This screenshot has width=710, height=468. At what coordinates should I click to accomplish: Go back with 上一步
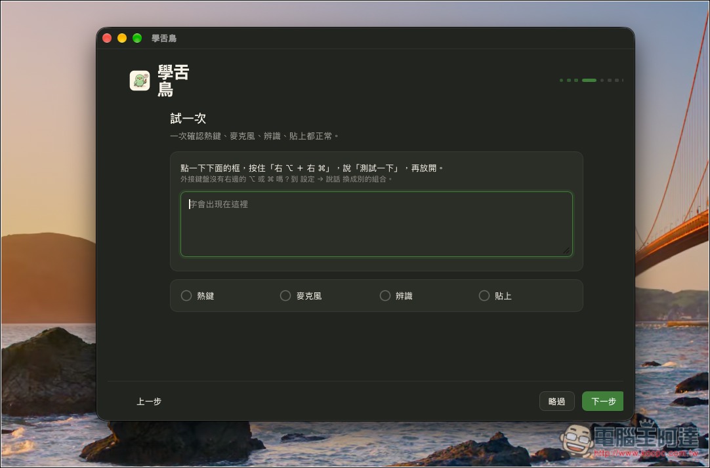(149, 402)
